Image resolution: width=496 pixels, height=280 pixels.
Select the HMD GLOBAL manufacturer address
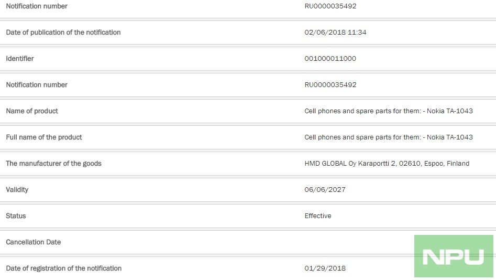[387, 164]
